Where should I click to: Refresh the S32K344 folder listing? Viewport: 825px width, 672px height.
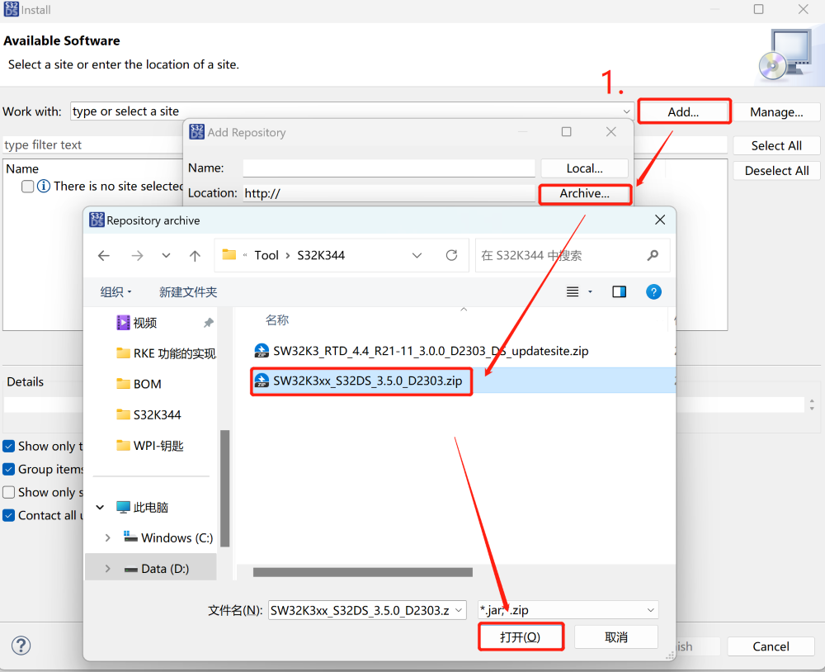[x=451, y=255]
